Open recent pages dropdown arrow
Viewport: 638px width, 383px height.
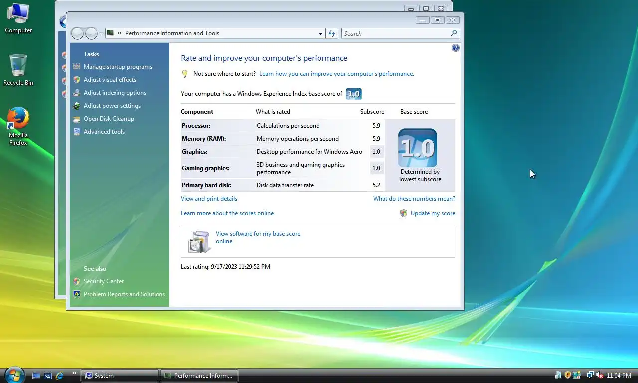click(x=101, y=34)
